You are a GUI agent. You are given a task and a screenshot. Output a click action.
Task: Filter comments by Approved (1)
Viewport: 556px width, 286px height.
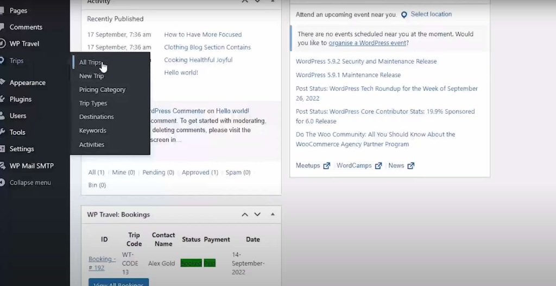click(x=200, y=172)
